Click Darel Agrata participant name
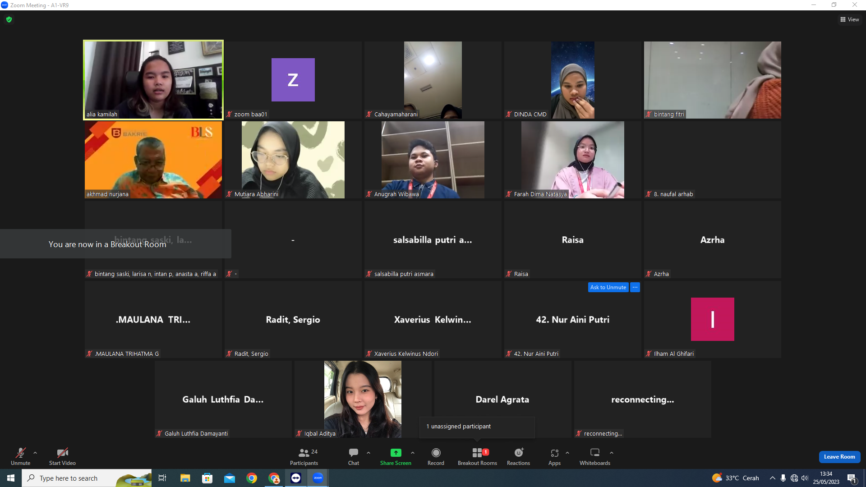 [502, 400]
